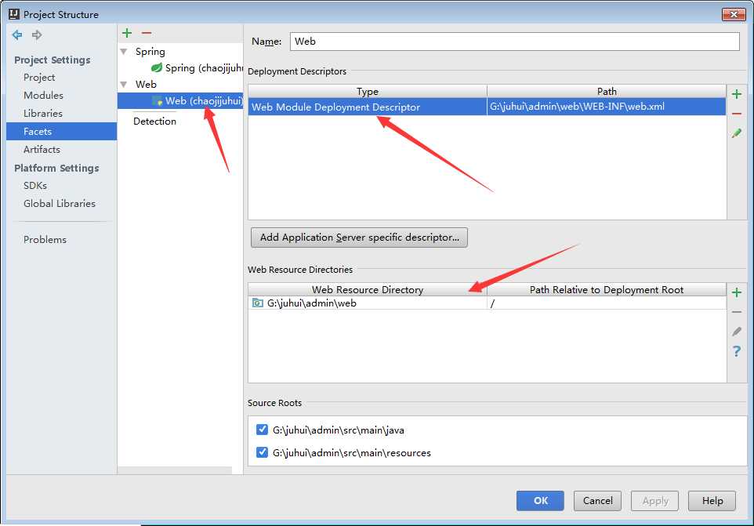Viewport: 754px width, 526px height.
Task: Edit the deployment descriptor with pencil icon
Action: point(737,133)
